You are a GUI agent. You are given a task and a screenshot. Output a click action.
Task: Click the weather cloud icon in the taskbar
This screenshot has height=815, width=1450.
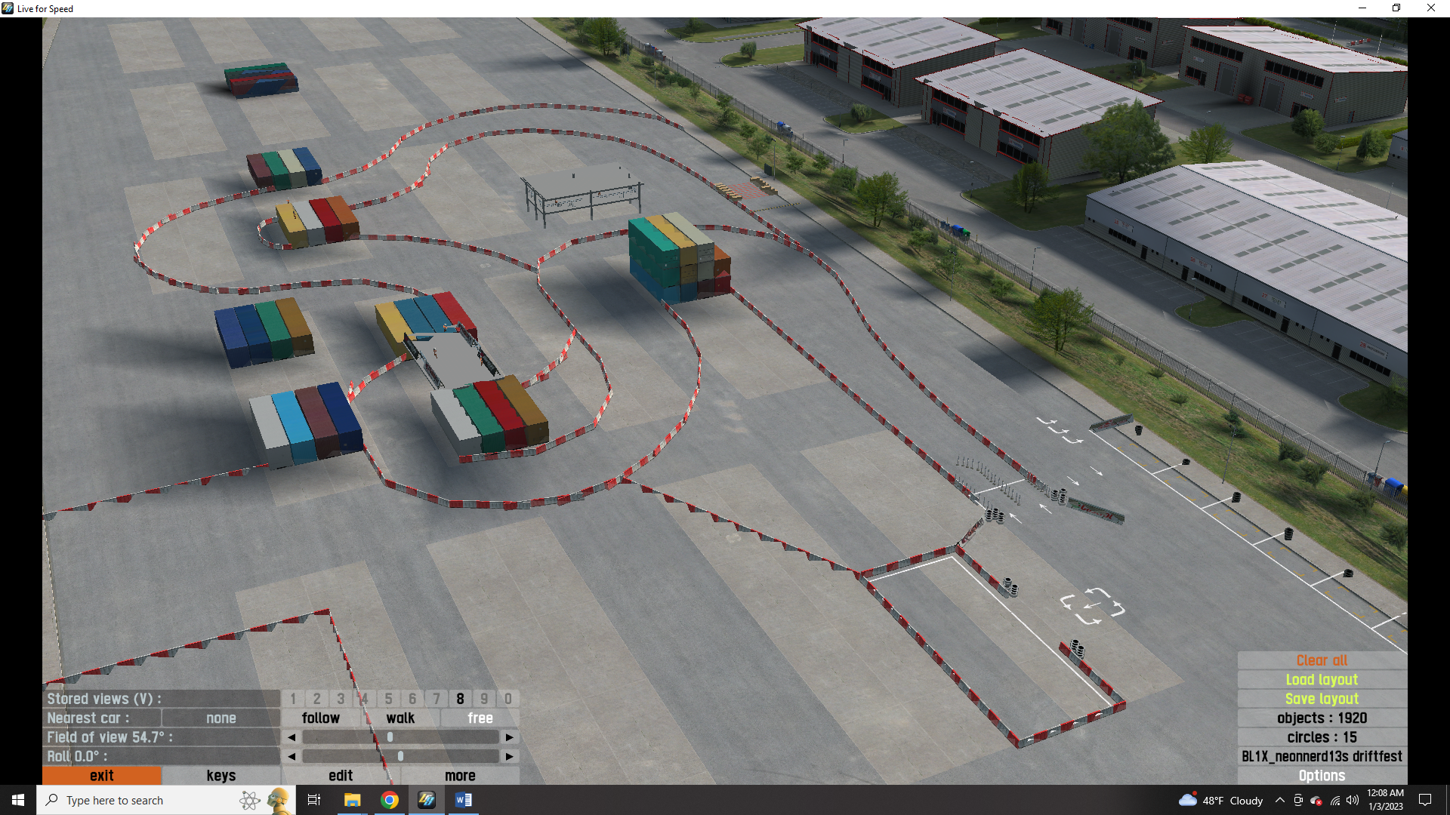[x=1187, y=800]
